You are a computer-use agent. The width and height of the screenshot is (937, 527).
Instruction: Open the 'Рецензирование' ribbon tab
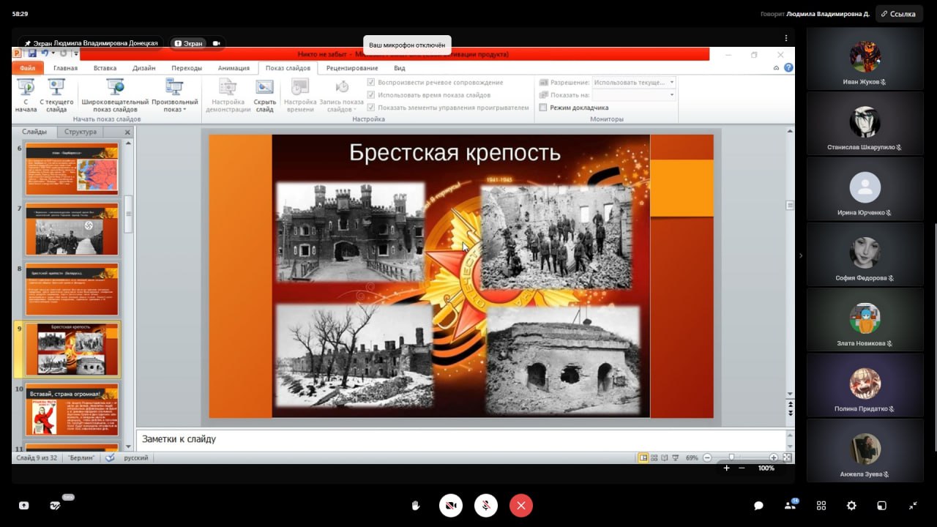(x=352, y=68)
